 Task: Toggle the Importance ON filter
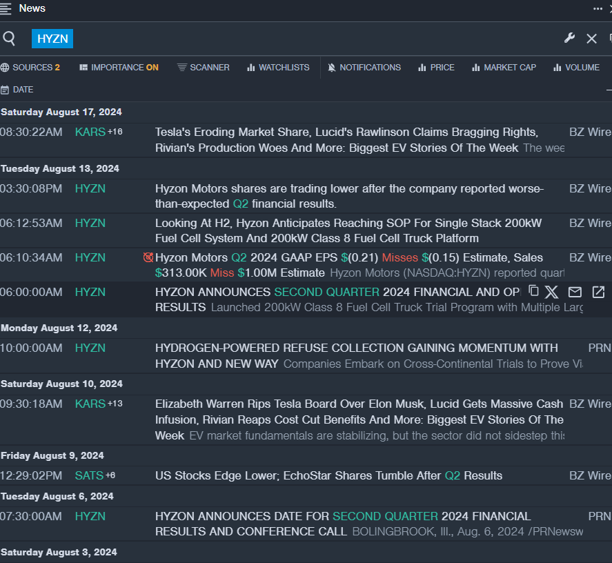coord(119,68)
